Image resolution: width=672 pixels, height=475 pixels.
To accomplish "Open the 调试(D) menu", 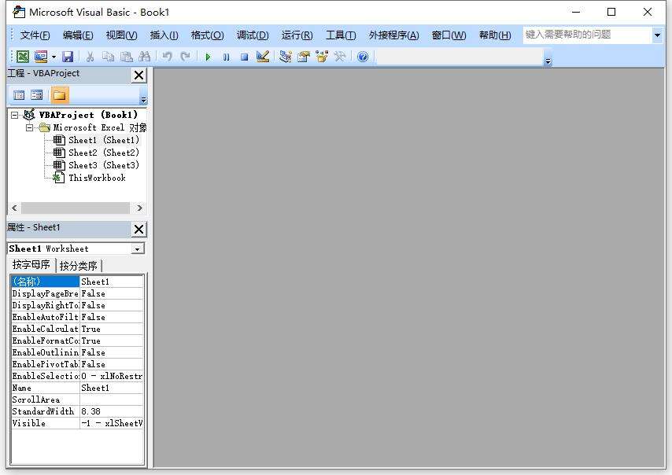I will pyautogui.click(x=253, y=35).
